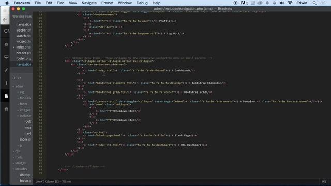Open the footer file below db.php
The height and width of the screenshot is (186, 331).
point(25,181)
